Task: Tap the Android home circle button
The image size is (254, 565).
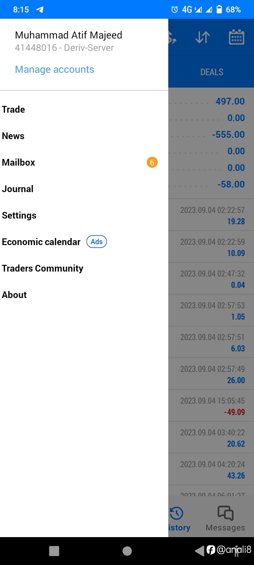Action: (127, 551)
